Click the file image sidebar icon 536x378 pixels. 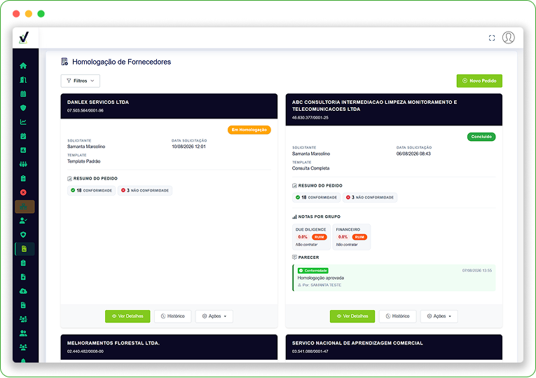(23, 305)
